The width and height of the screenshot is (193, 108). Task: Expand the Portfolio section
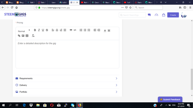[67, 92]
